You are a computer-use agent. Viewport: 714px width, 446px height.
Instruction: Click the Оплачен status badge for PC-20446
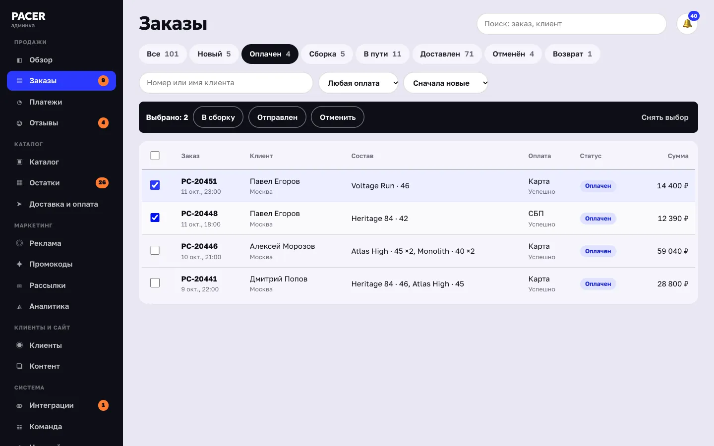click(598, 251)
